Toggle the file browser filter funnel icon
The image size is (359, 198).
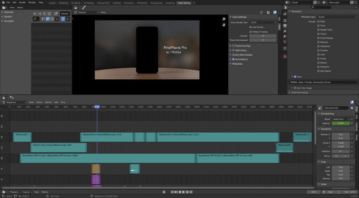tap(63, 19)
